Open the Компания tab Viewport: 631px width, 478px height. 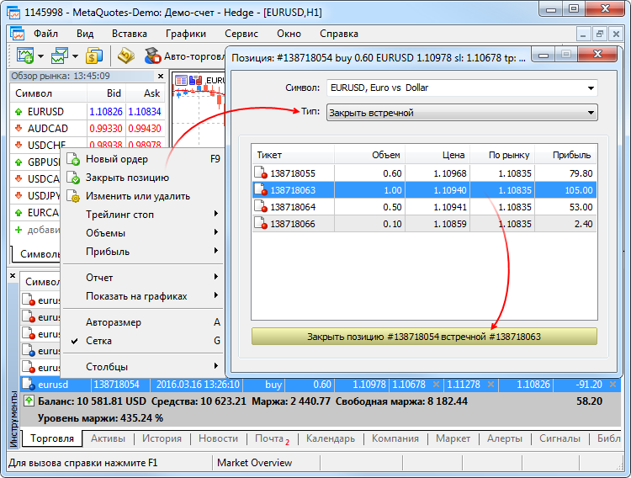pos(395,438)
